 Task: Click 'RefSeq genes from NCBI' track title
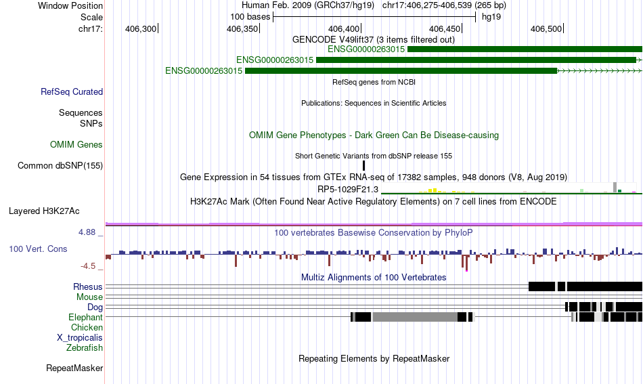374,82
